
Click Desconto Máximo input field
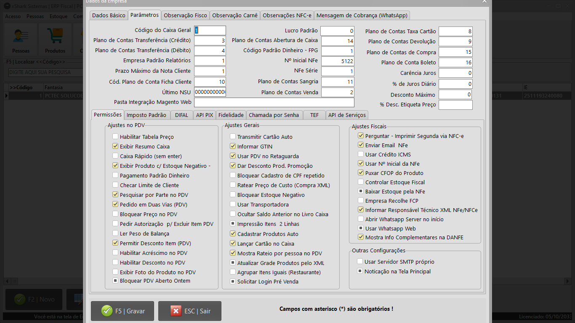point(455,95)
